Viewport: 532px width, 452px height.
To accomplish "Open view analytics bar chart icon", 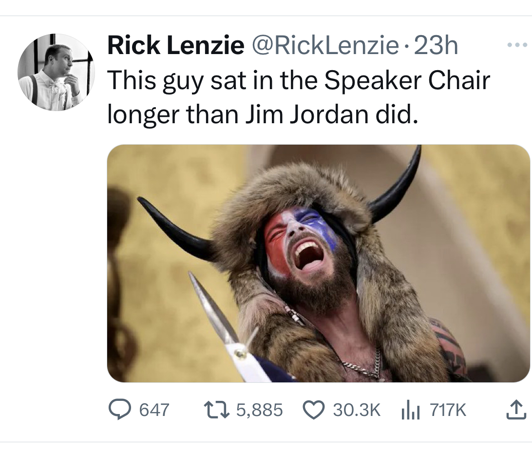I will coord(411,410).
